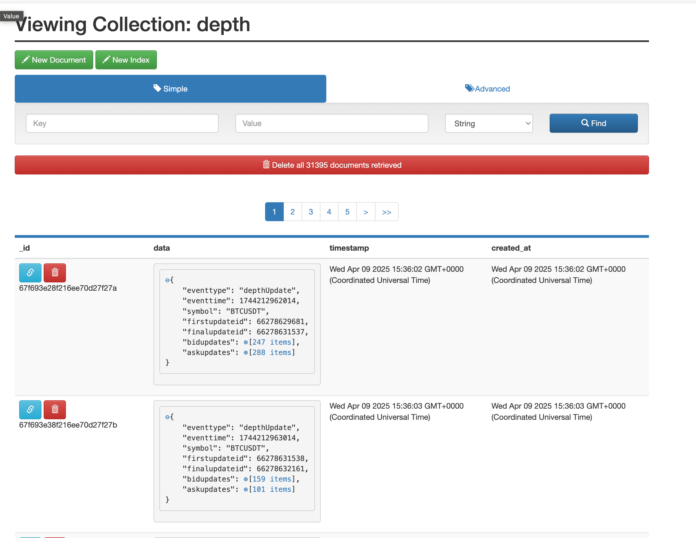696x538 pixels.
Task: Go to page 3 of results
Action: point(311,212)
